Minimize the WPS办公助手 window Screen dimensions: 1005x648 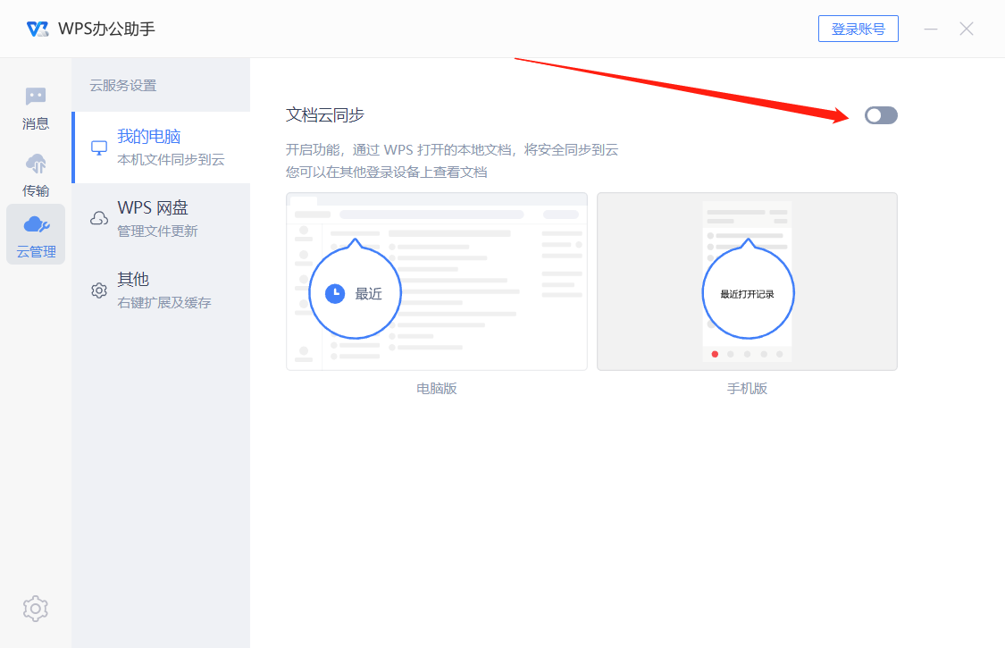pos(931,29)
